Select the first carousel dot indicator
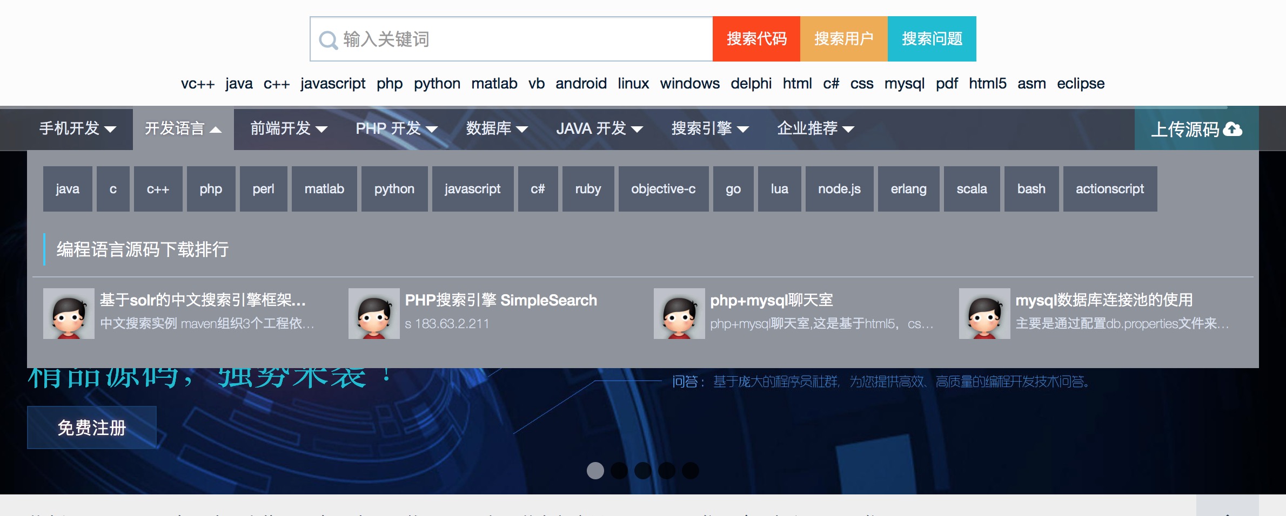Screen dimensions: 1286x516 [x=595, y=471]
